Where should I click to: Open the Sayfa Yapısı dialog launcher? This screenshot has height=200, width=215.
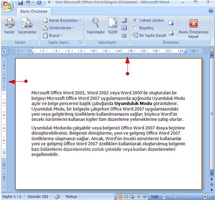point(81,42)
